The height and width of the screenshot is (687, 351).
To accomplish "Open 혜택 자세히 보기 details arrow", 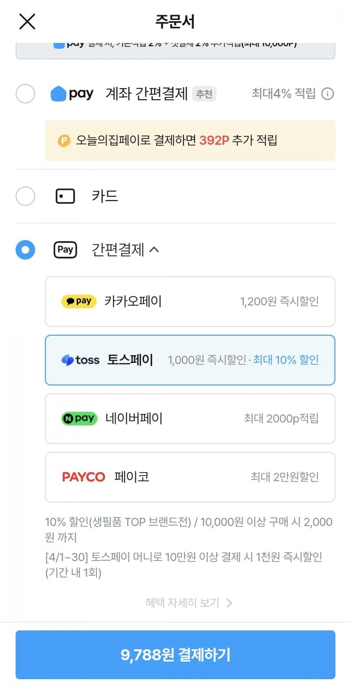I will (x=229, y=603).
